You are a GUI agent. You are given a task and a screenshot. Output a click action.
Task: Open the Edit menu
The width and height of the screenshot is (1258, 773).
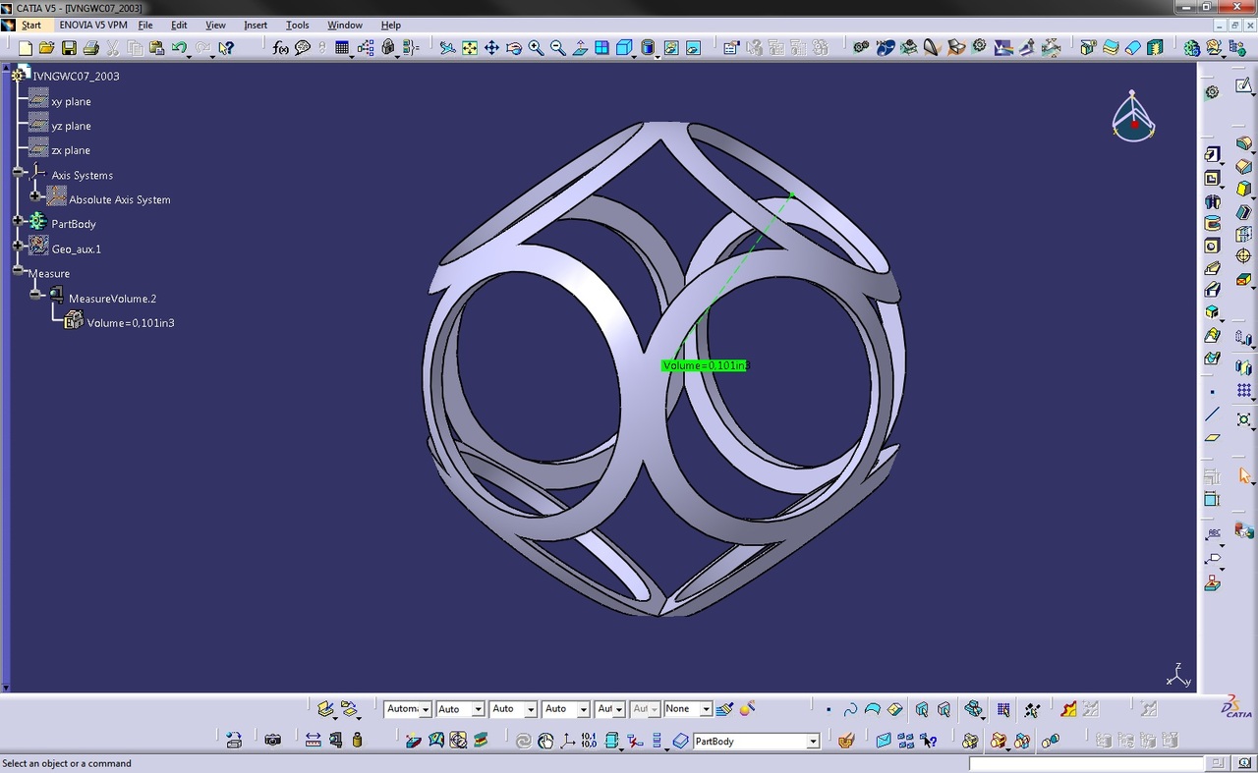179,25
